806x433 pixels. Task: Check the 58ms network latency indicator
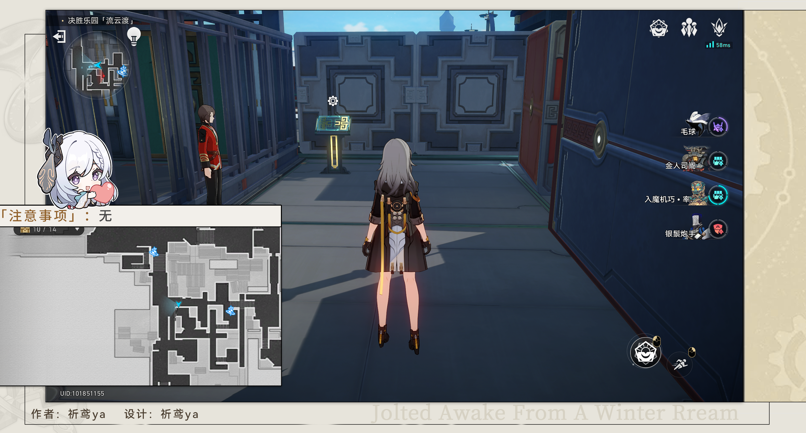[718, 45]
